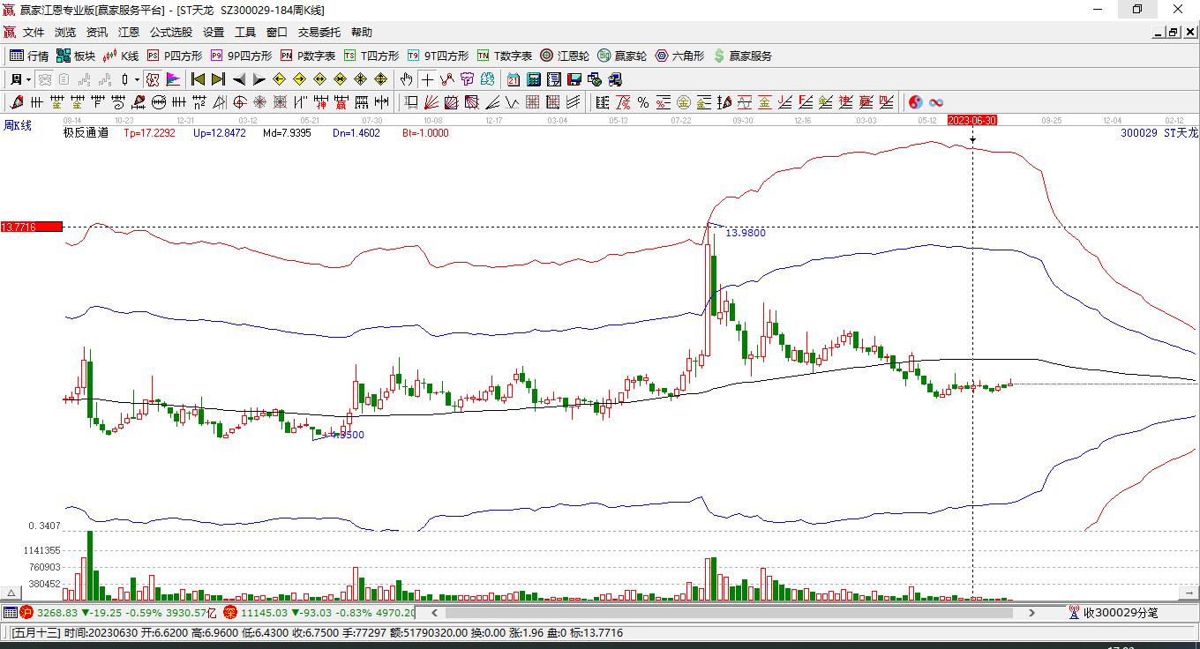Step forward with black right arrow

259,79
